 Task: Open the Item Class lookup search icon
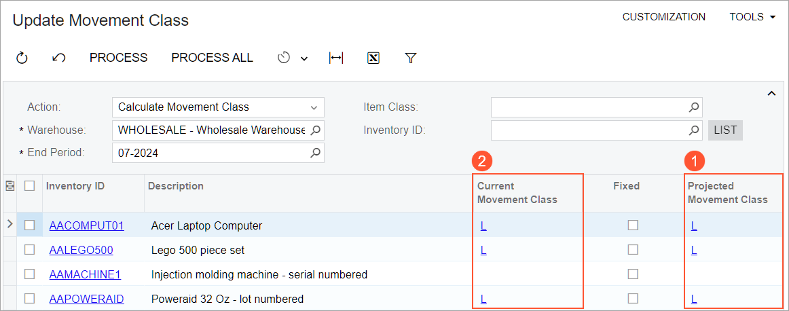pos(693,107)
